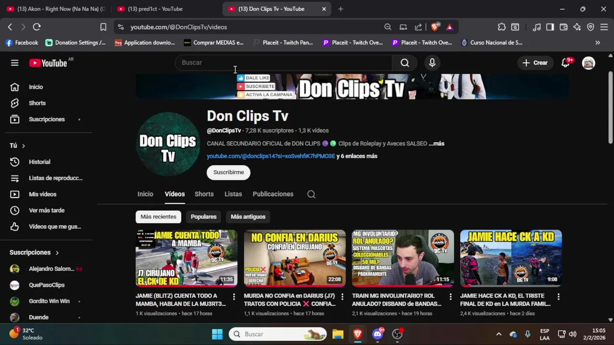The height and width of the screenshot is (345, 614).
Task: Start voice search with the microphone icon
Action: [x=432, y=63]
